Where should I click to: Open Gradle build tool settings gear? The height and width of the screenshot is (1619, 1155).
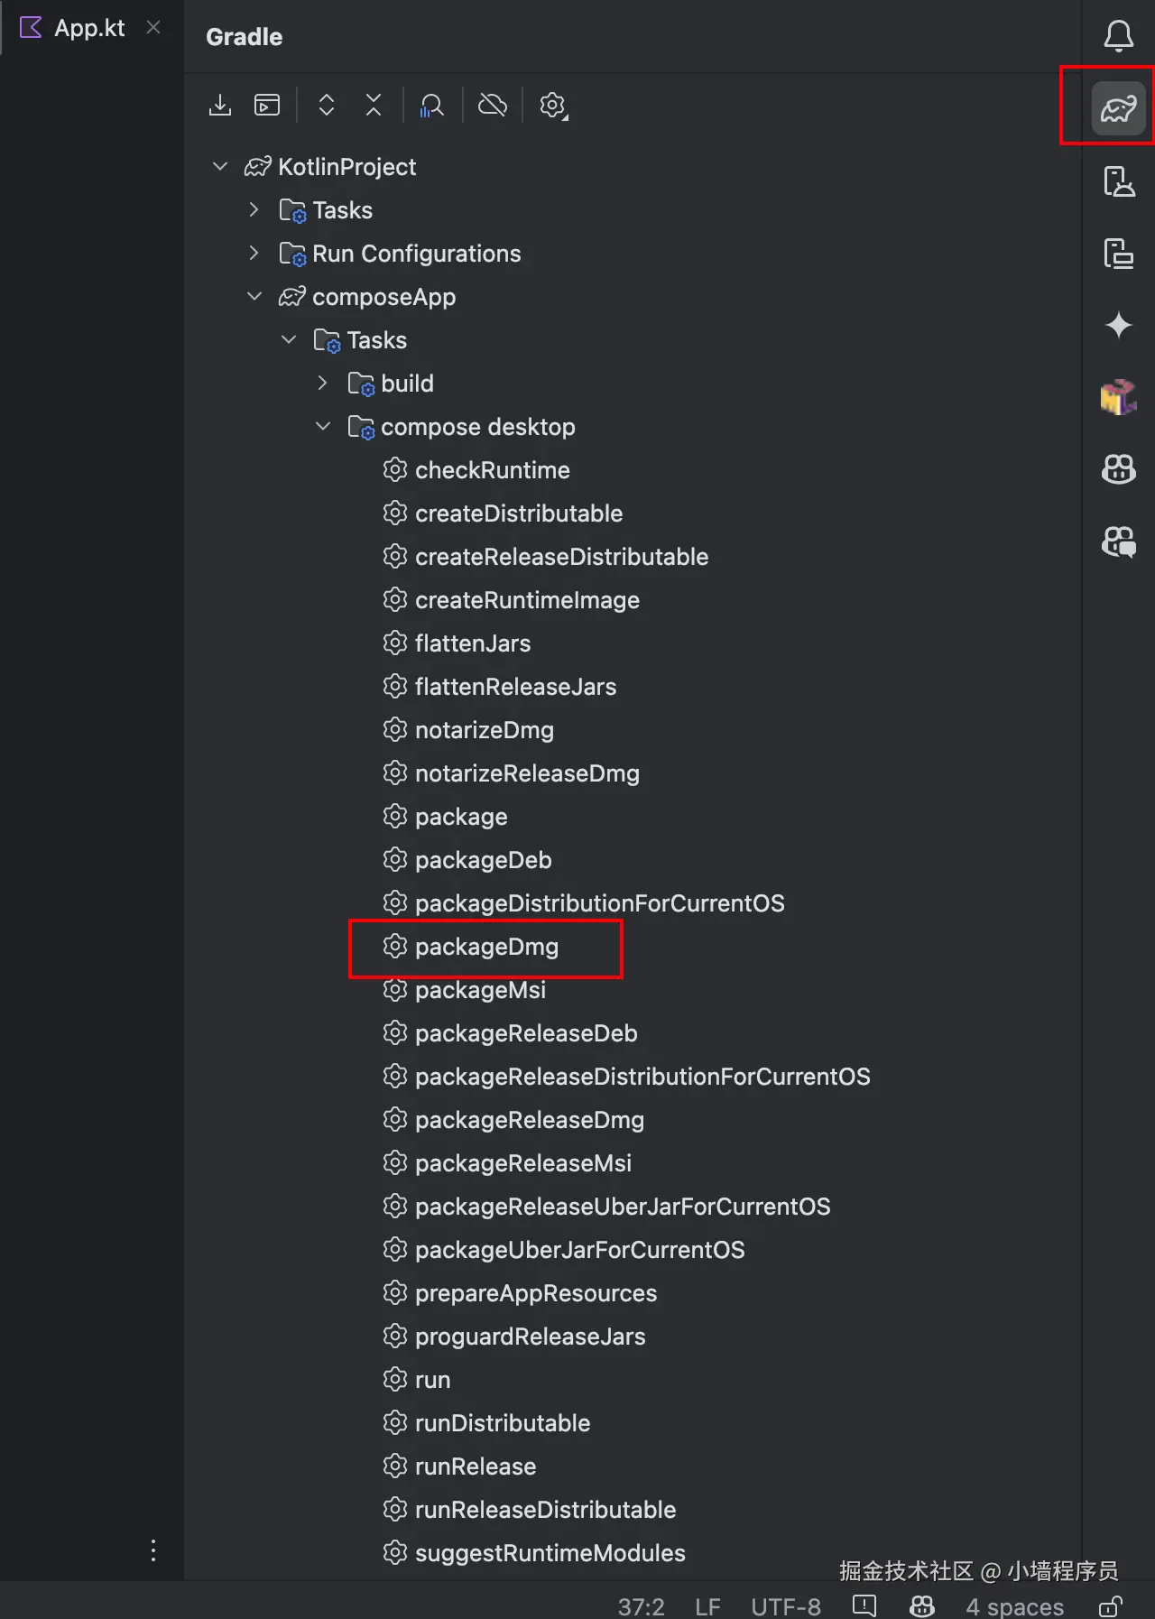[553, 106]
